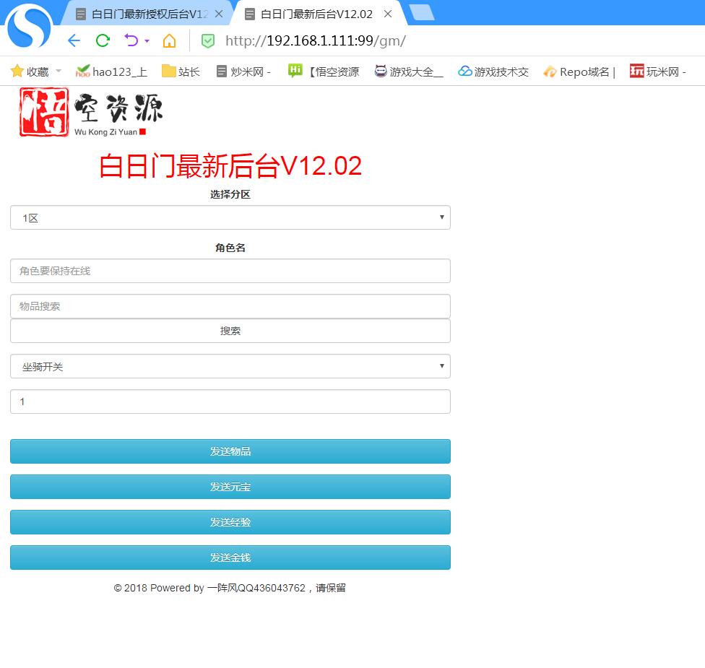Open the 游戏大全 bookmark

[409, 71]
